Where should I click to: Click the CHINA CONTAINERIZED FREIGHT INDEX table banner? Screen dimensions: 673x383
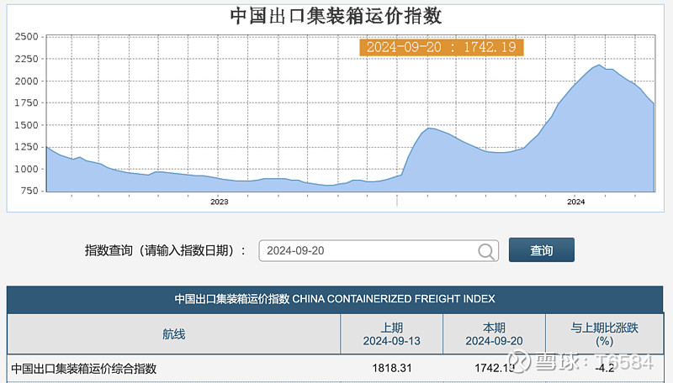(x=335, y=299)
